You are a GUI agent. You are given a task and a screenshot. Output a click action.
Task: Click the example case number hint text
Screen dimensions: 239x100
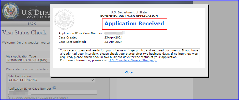(x=38, y=97)
